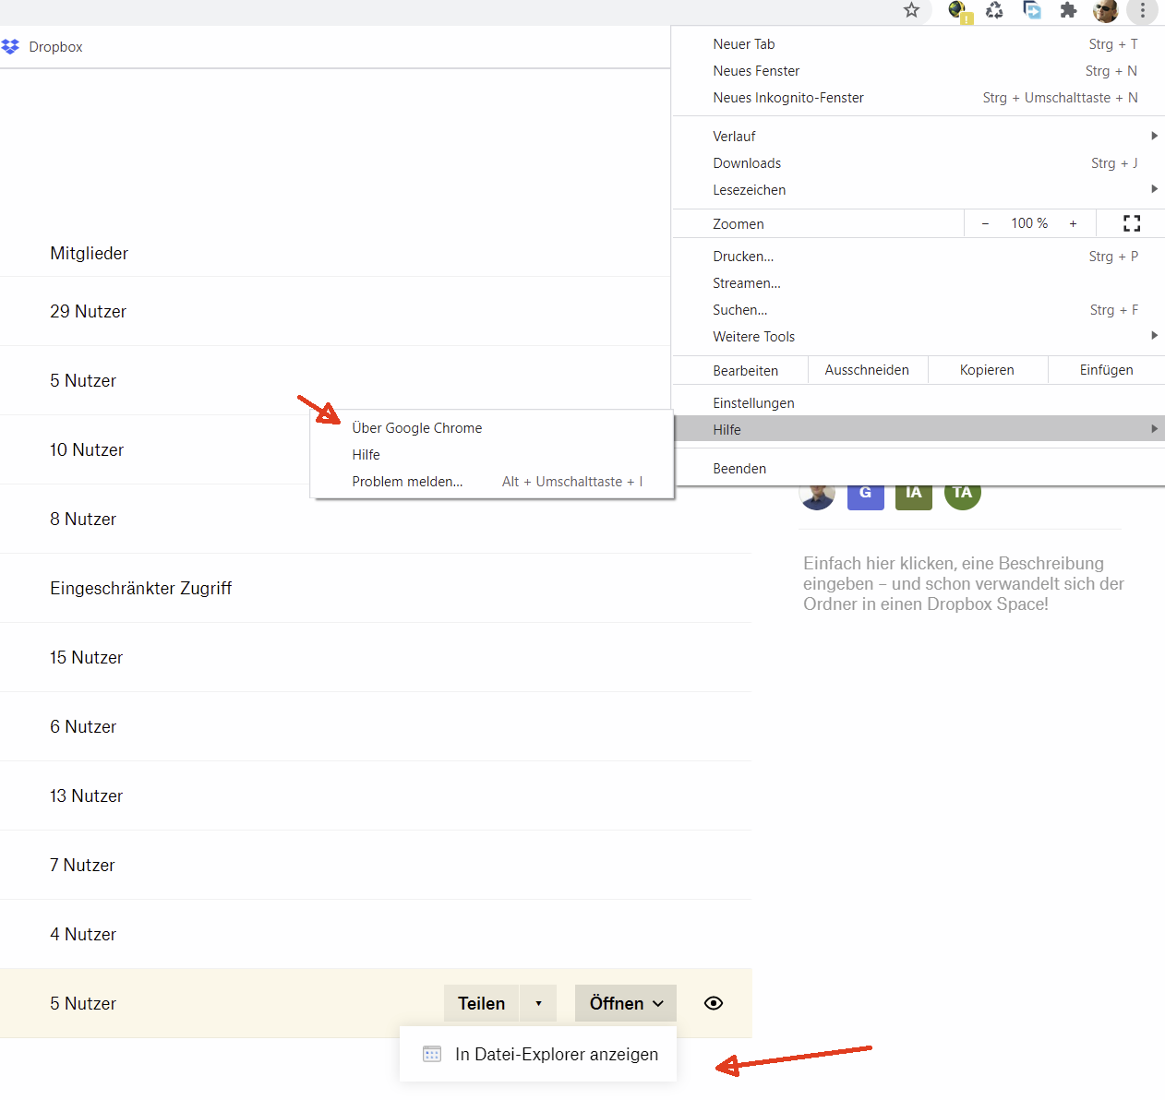The image size is (1165, 1100).
Task: Click the Dropbox logo icon
Action: pos(10,46)
